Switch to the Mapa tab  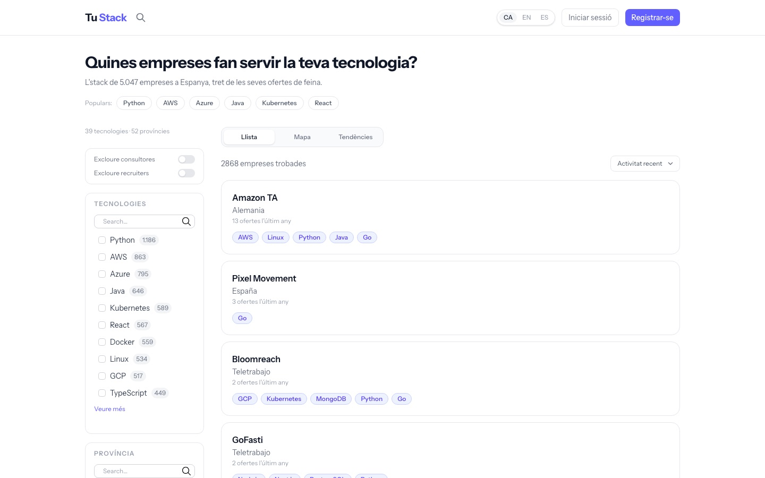(x=302, y=137)
